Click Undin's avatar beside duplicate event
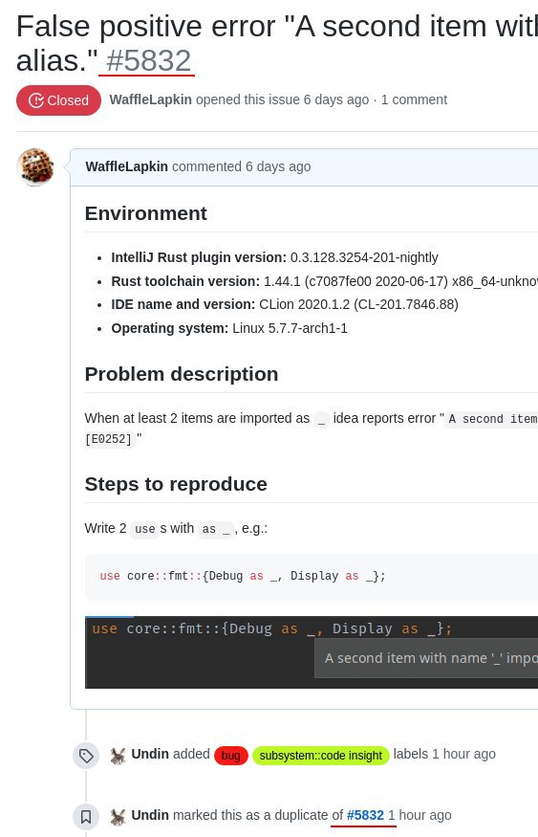Viewport: 538px width, 837px height. click(x=118, y=816)
